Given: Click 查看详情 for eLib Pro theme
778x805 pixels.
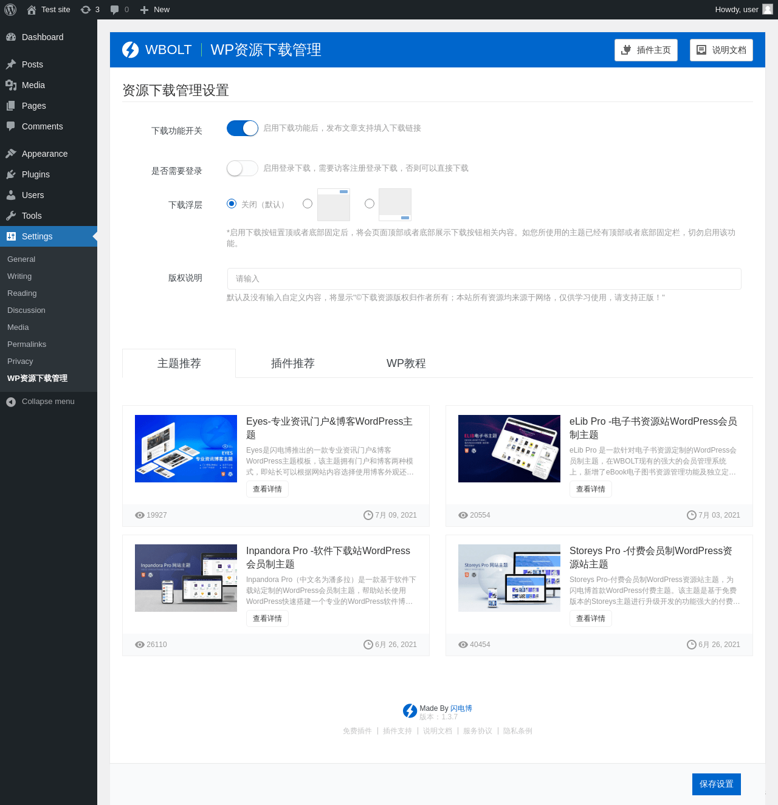Looking at the screenshot, I should [x=591, y=489].
